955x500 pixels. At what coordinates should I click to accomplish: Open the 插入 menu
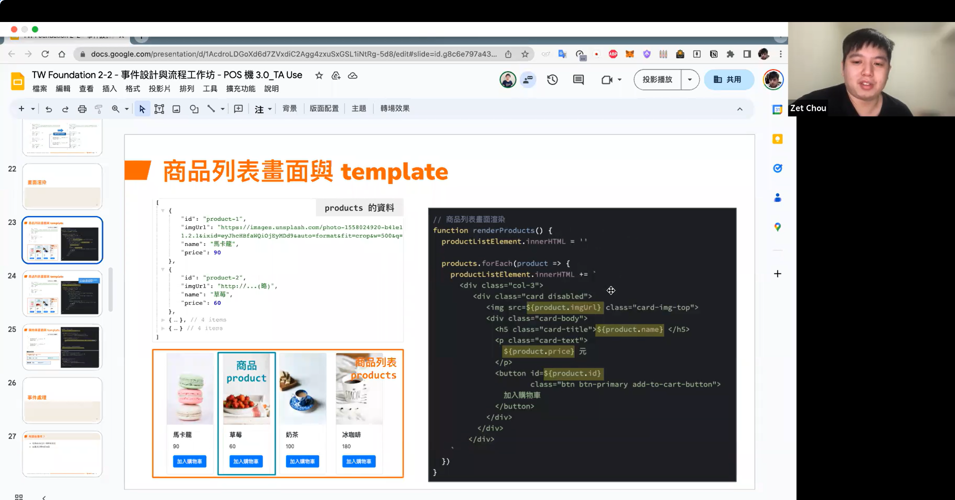coord(109,88)
